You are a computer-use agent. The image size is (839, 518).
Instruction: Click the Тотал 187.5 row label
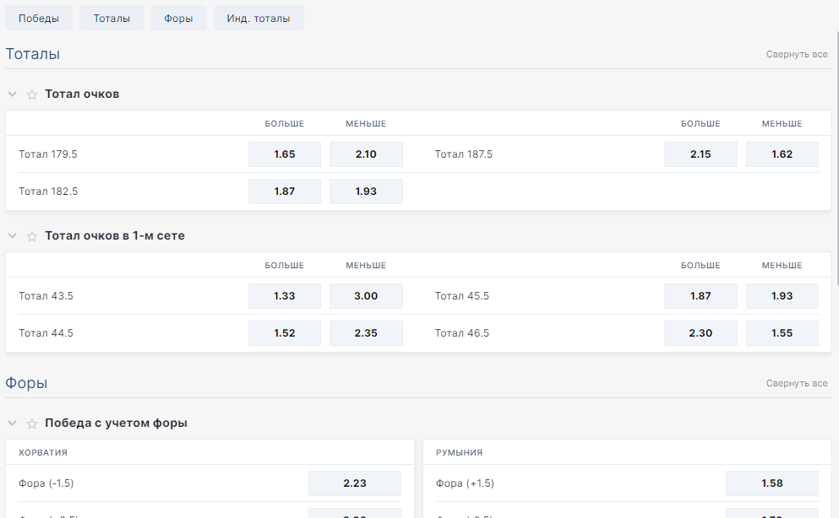pos(463,154)
